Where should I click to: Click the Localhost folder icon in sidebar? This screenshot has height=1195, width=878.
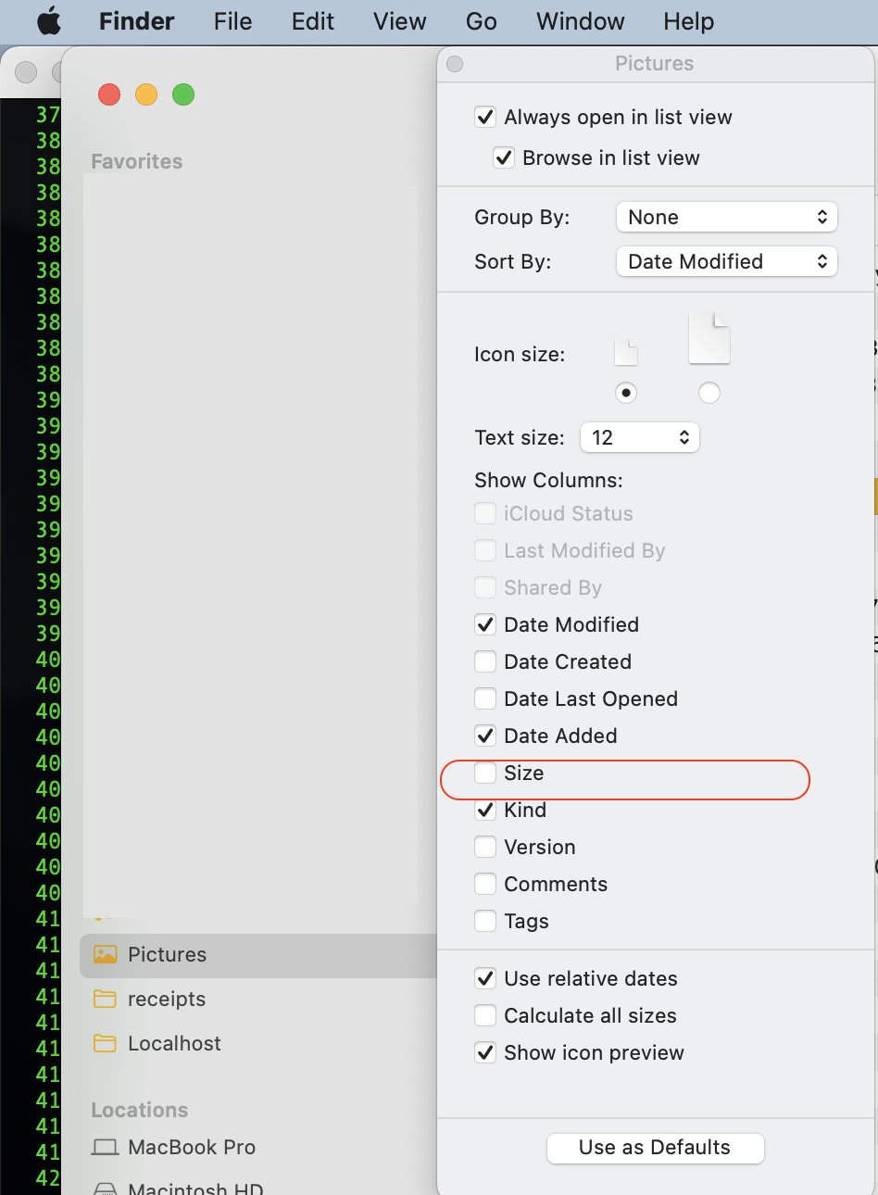click(x=106, y=1043)
